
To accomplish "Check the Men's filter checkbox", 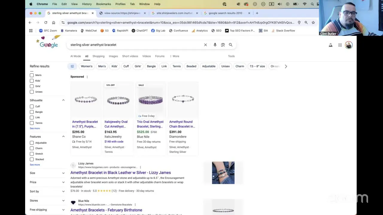I will (x=32, y=75).
